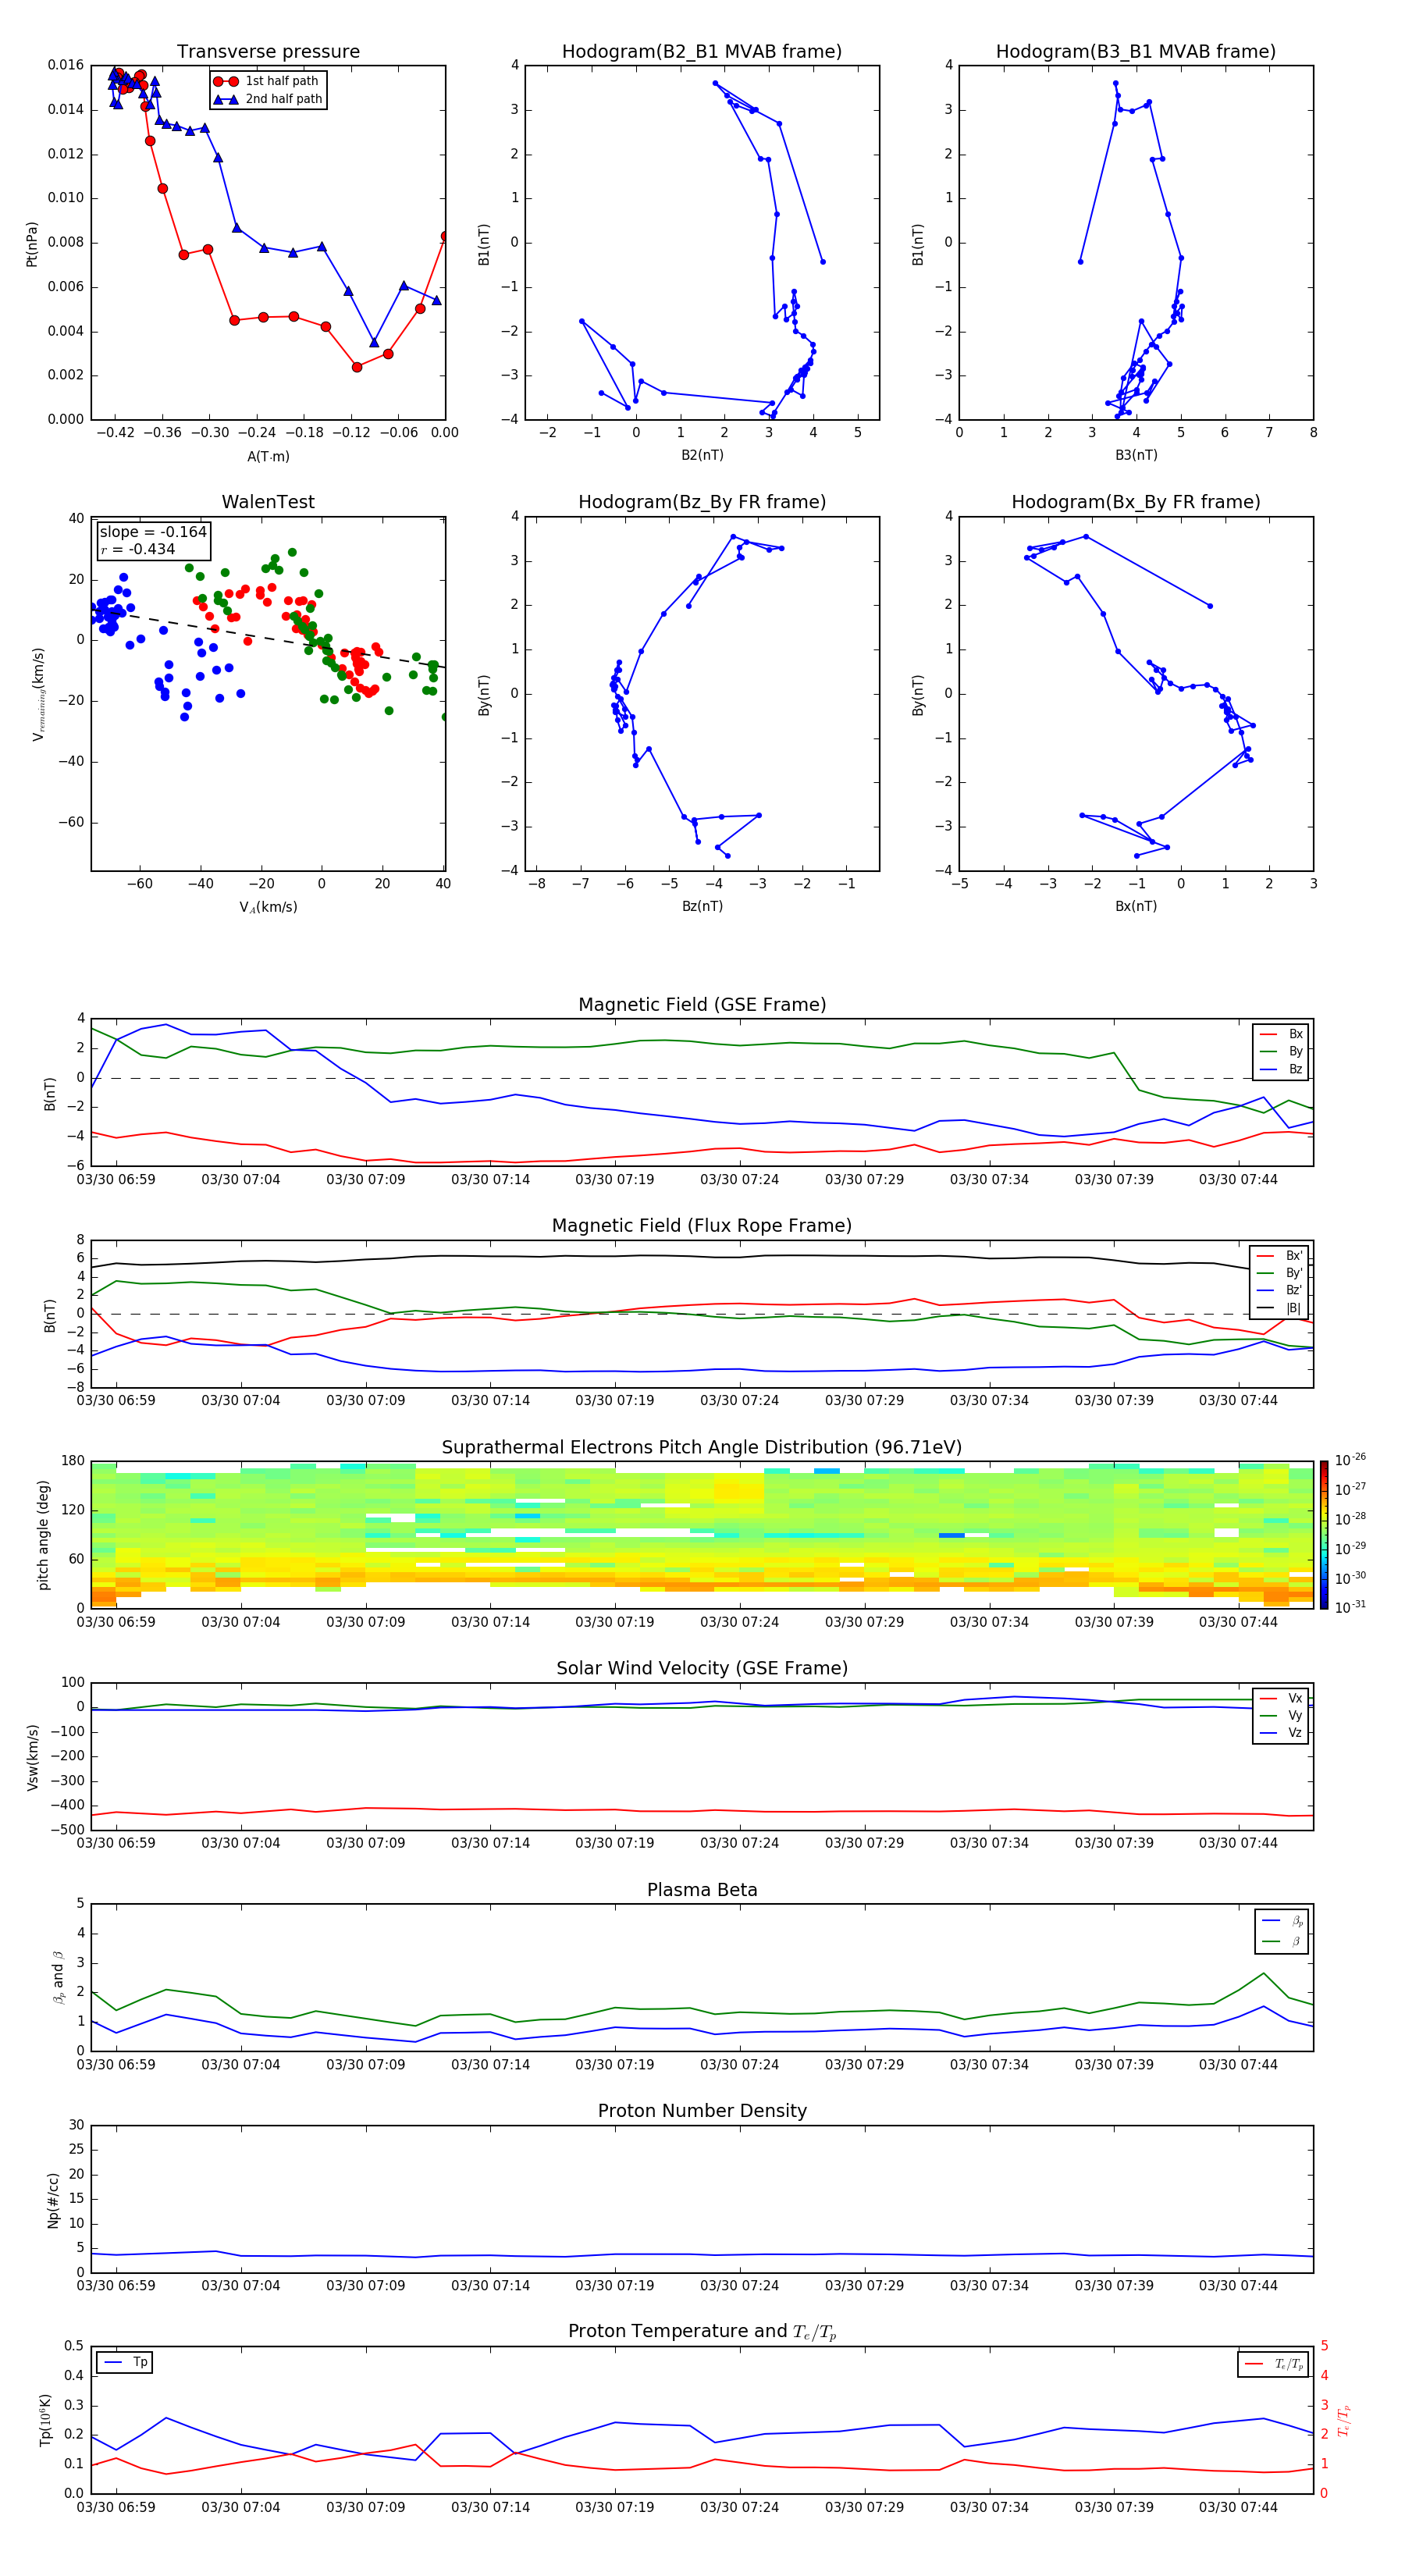Select Bz' in the Flux Rope legend
Screen dimensions: 1405x2576
pos(1280,1290)
